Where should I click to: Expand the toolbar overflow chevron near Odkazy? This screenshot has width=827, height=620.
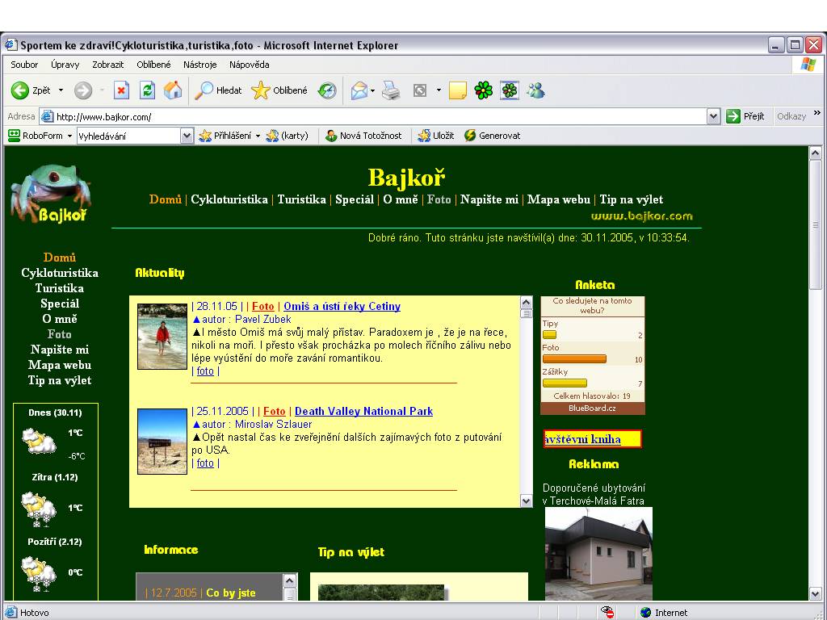click(x=817, y=113)
